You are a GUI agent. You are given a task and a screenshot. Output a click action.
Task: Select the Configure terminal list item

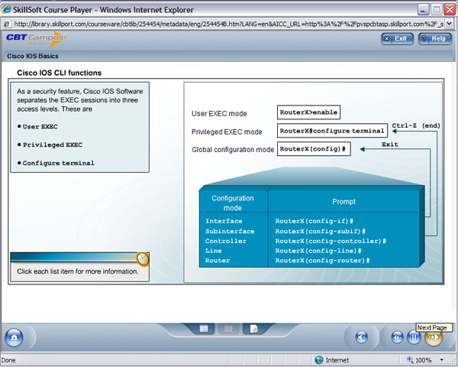tap(59, 163)
